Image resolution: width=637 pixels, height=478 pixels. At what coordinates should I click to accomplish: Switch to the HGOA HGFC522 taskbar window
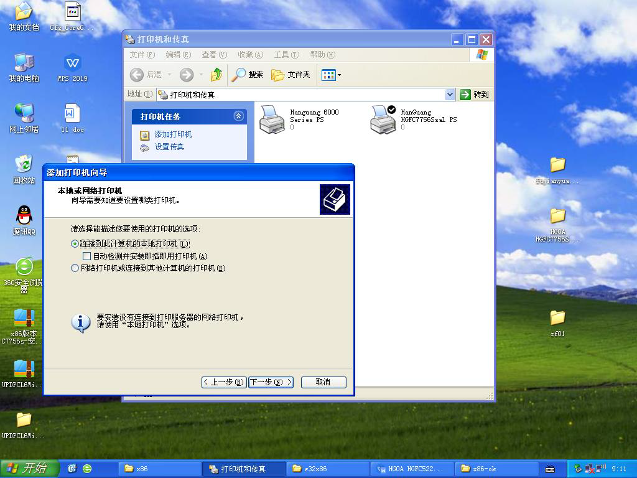[412, 469]
